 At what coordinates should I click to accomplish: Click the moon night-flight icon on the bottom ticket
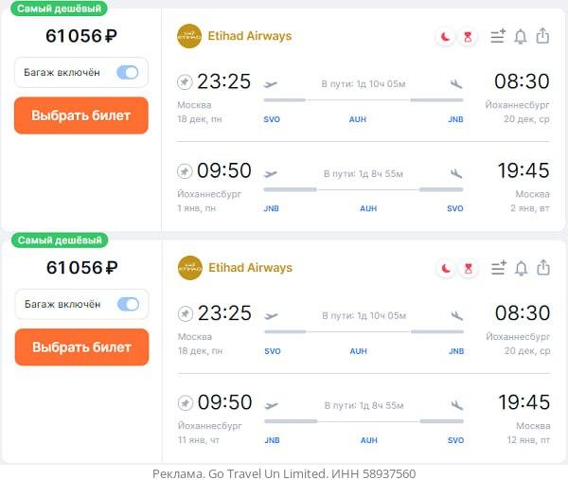(445, 269)
